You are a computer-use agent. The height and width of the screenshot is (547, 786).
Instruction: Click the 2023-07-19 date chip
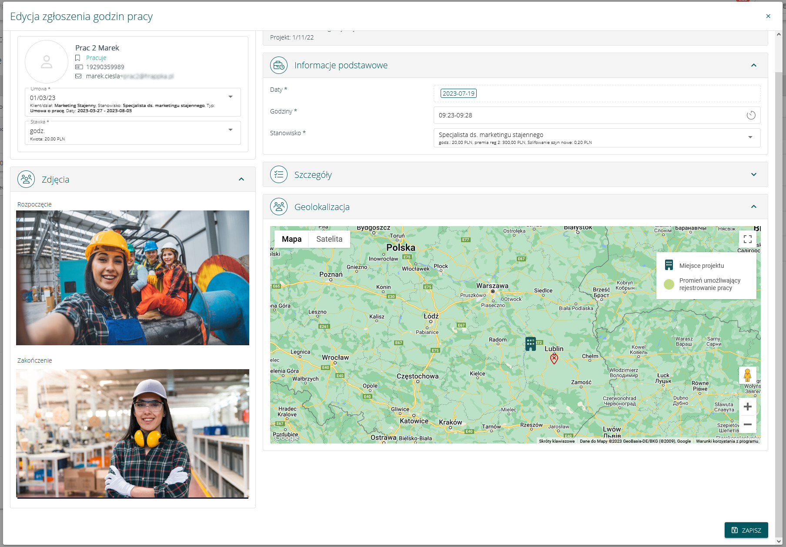coord(458,93)
